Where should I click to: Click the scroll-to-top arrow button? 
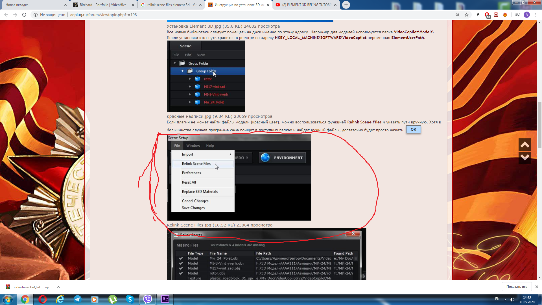(x=524, y=145)
